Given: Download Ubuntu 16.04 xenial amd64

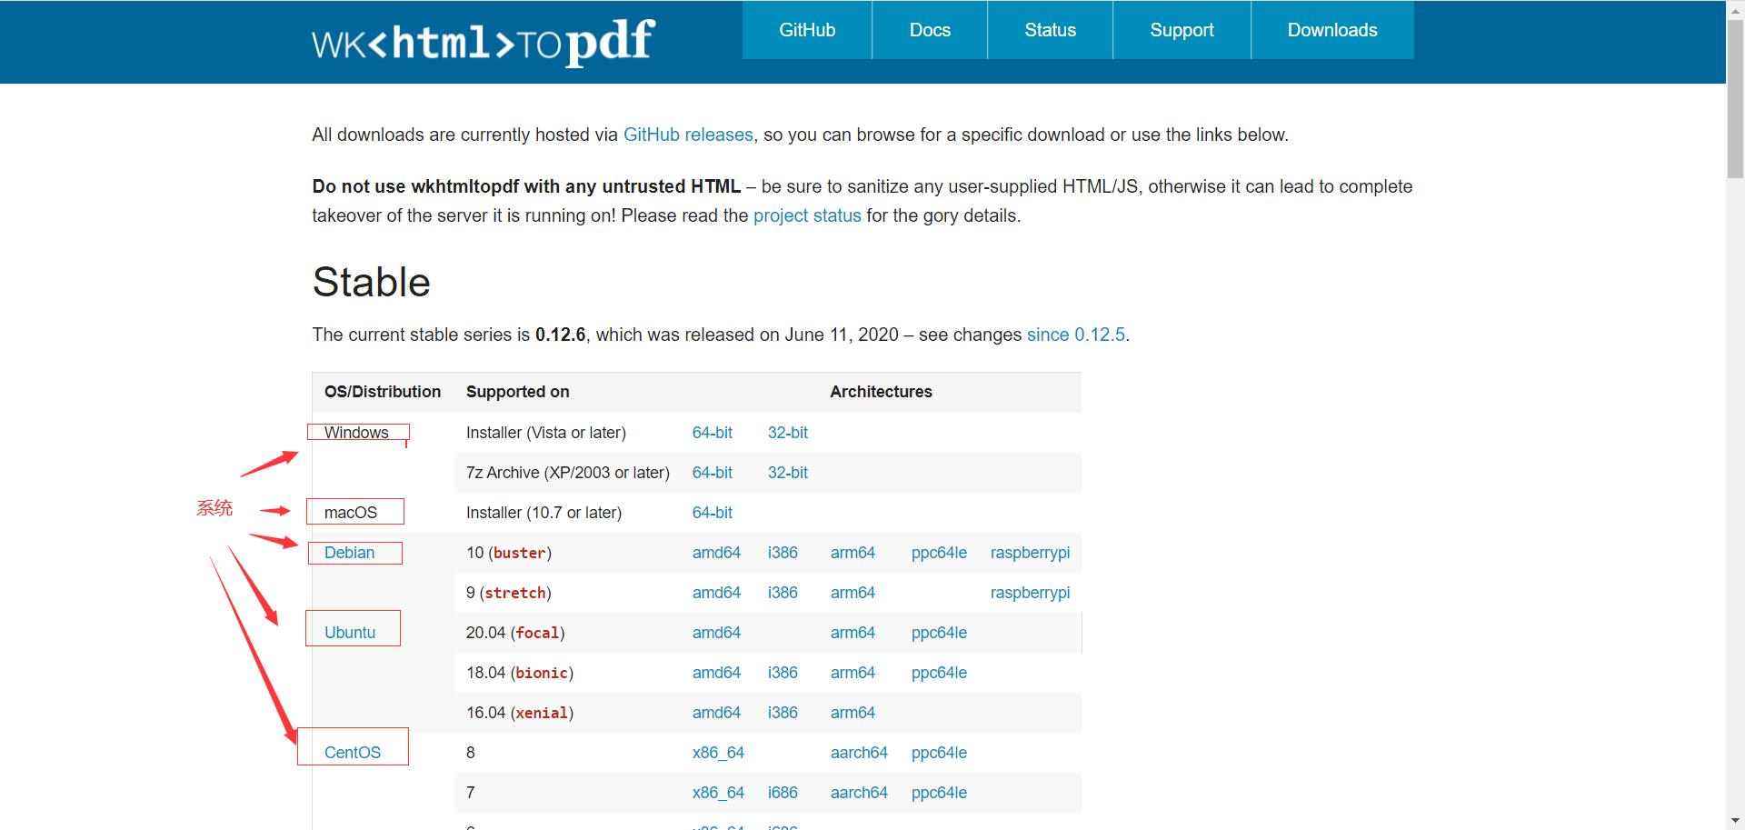Looking at the screenshot, I should click(716, 713).
